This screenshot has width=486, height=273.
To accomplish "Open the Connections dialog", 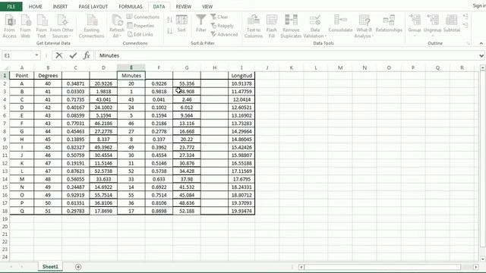I will click(144, 17).
